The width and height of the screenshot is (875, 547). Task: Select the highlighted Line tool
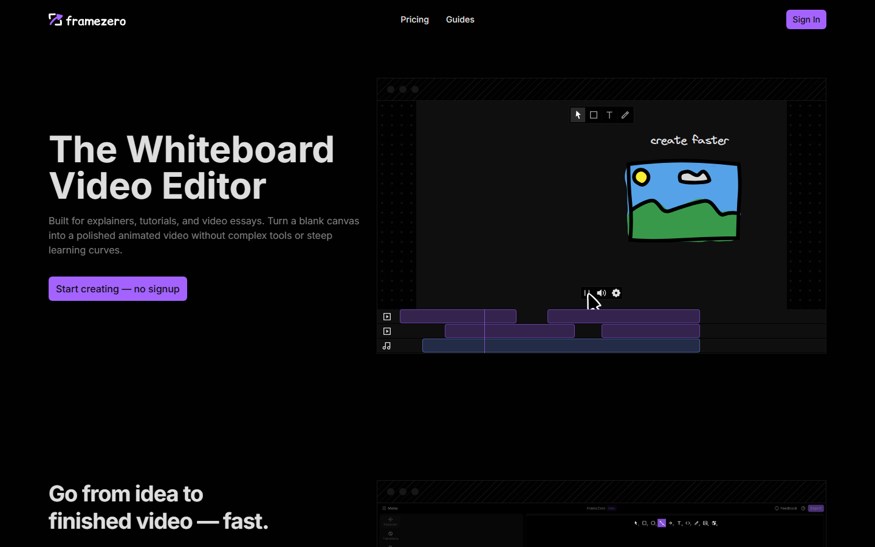662,523
